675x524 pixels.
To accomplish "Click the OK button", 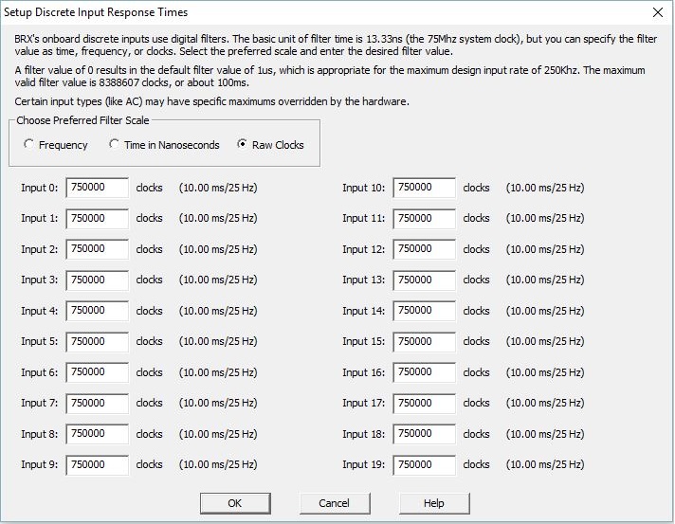I will tap(235, 502).
